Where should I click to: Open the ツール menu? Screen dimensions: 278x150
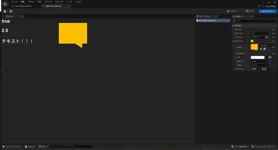point(69,2)
